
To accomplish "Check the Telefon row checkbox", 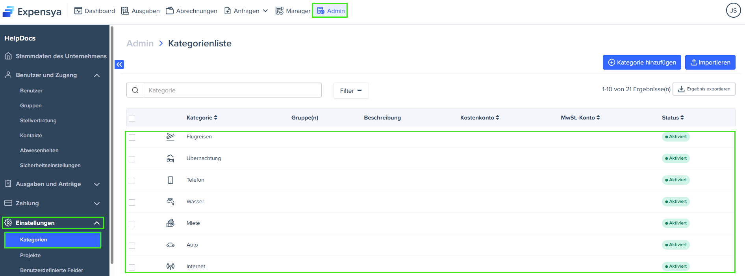I will click(132, 181).
